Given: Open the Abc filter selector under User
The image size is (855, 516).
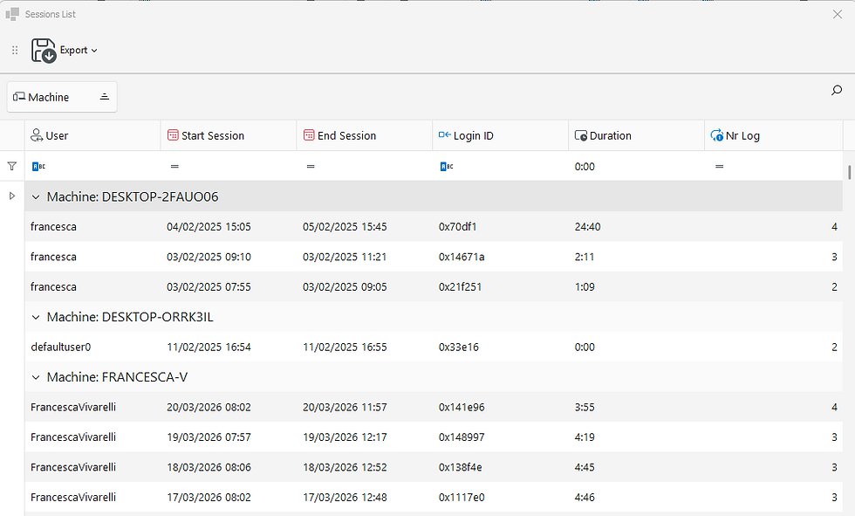Looking at the screenshot, I should [x=38, y=166].
